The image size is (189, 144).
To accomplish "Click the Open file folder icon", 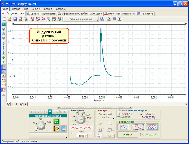I will pyautogui.click(x=10, y=19).
